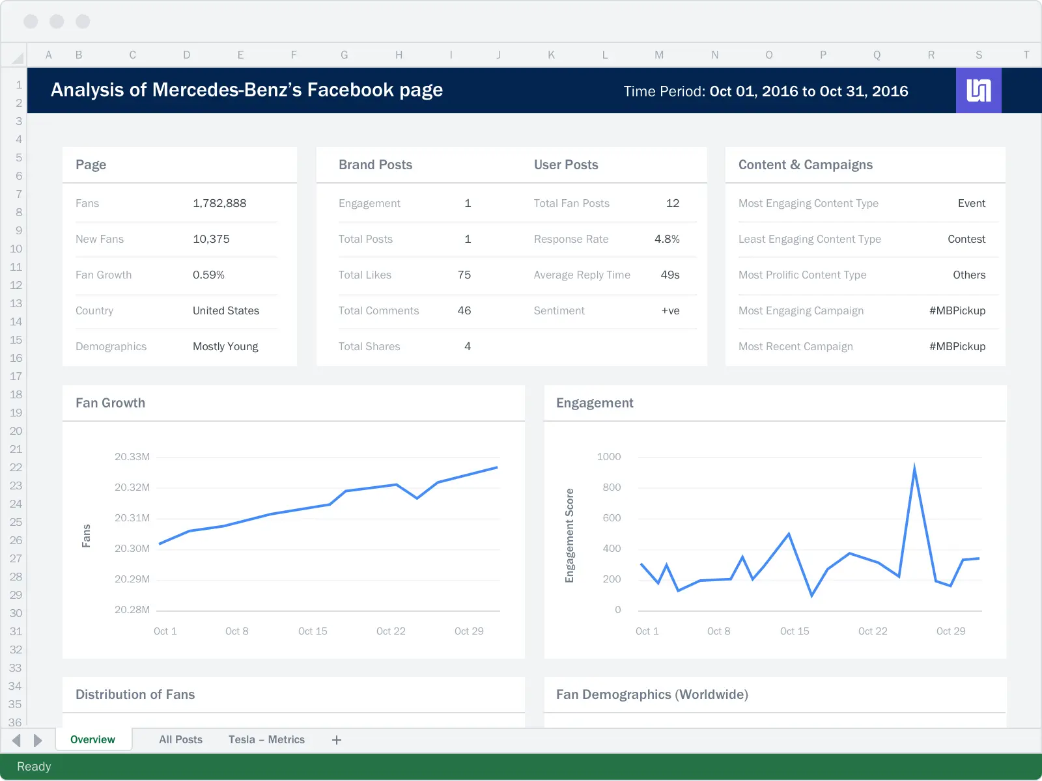The width and height of the screenshot is (1042, 781).
Task: Open the Tesla – Metrics sheet tab
Action: click(x=266, y=739)
